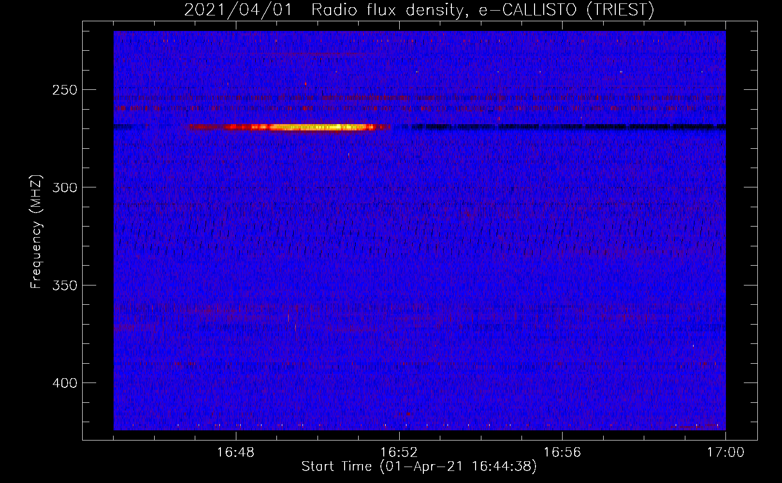Click the 400 frequency axis label
This screenshot has height=483, width=782.
coord(65,383)
